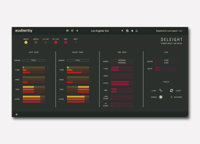This screenshot has width=200, height=144.
Task: Toggle sync note icon for Right Taps second TIME row
Action: (x=92, y=70)
